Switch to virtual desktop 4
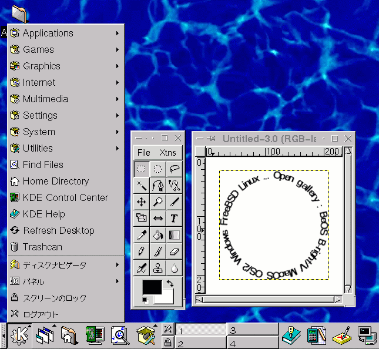The image size is (379, 349). pos(253,343)
